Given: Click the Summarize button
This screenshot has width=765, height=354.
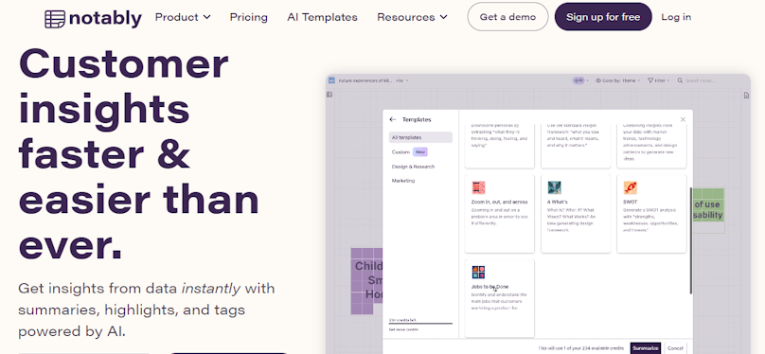Looking at the screenshot, I should [x=646, y=348].
